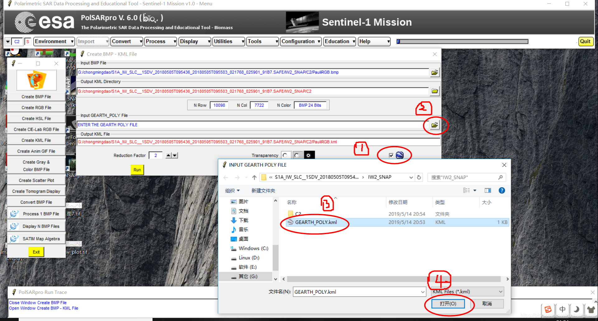Image resolution: width=598 pixels, height=321 pixels.
Task: Open the Display menu dropdown
Action: click(195, 41)
